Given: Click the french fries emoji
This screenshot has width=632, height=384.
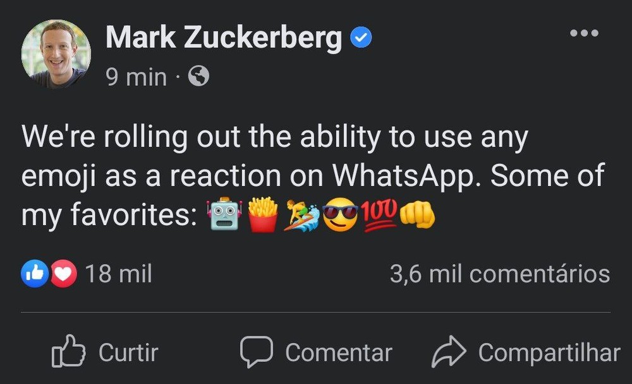Looking at the screenshot, I should click(263, 215).
